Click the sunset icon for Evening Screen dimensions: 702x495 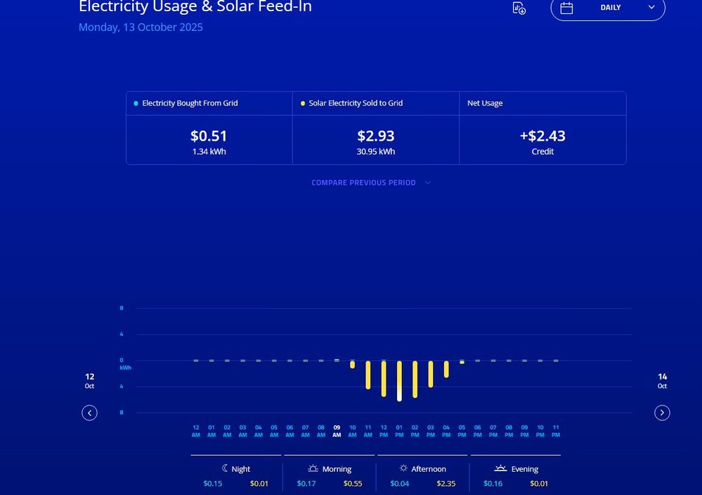click(500, 468)
